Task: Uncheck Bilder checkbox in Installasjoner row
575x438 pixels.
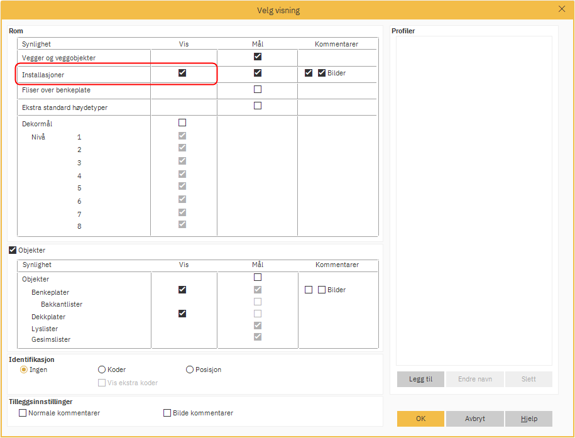Action: pyautogui.click(x=322, y=73)
